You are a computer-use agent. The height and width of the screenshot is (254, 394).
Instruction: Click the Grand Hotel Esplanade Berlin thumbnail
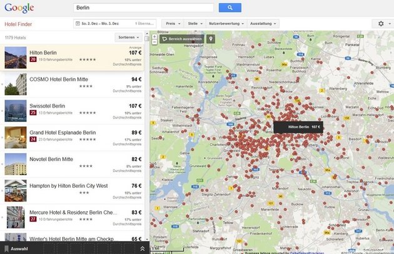point(16,136)
